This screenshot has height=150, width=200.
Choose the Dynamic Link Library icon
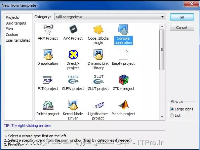98,55
